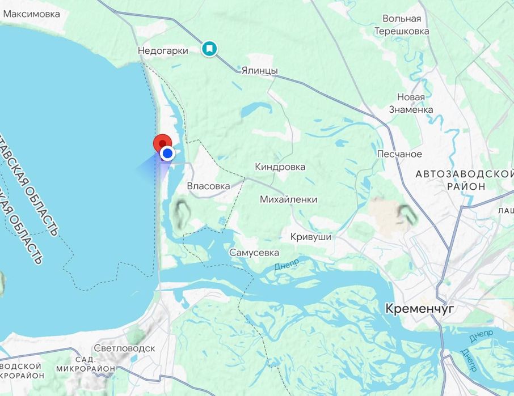Select the Кременчуг city label
Image resolution: width=514 pixels, height=396 pixels.
click(x=419, y=309)
